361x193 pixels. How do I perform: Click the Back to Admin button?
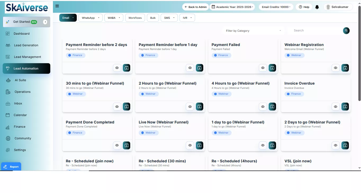click(196, 7)
